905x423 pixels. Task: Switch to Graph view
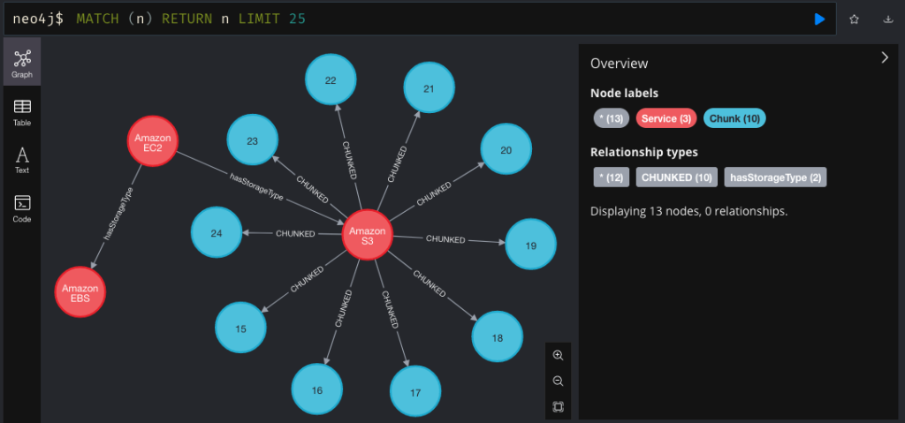pyautogui.click(x=22, y=63)
